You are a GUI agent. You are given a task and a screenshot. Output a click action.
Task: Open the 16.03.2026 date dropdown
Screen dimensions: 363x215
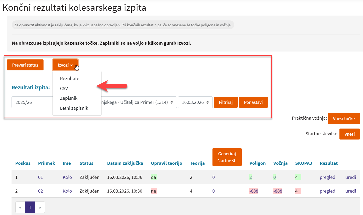tap(195, 102)
